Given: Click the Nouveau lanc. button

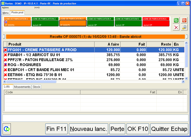Looking at the screenshot, I should tap(89, 129).
